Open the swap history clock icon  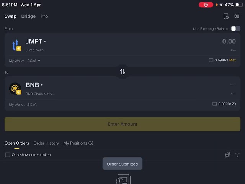[226, 16]
